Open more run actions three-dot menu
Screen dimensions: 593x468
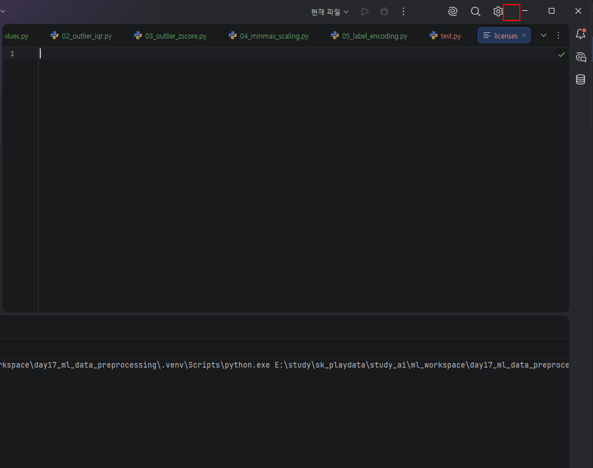(x=403, y=12)
